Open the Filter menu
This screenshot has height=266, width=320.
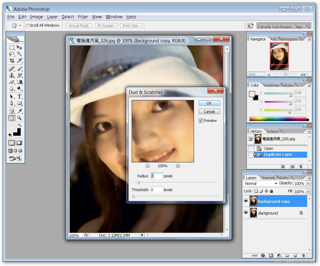point(83,17)
